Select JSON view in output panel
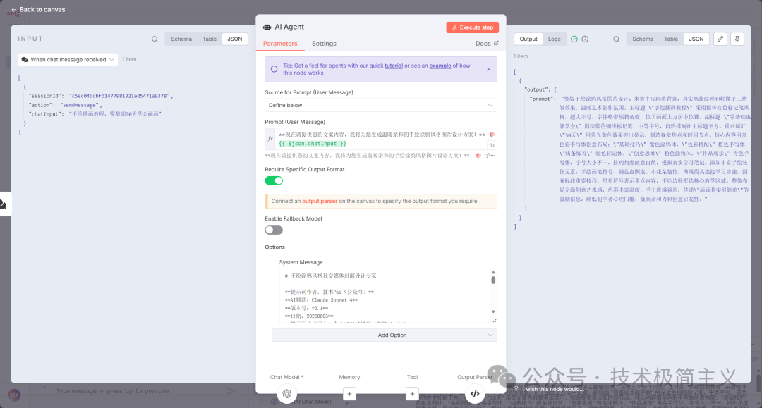Image resolution: width=762 pixels, height=408 pixels. [696, 39]
